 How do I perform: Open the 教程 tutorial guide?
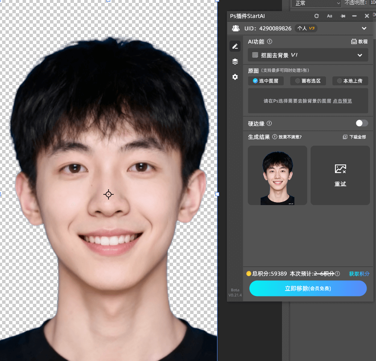pyautogui.click(x=359, y=41)
